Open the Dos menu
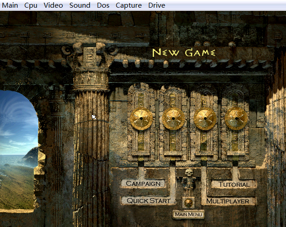 [103, 5]
